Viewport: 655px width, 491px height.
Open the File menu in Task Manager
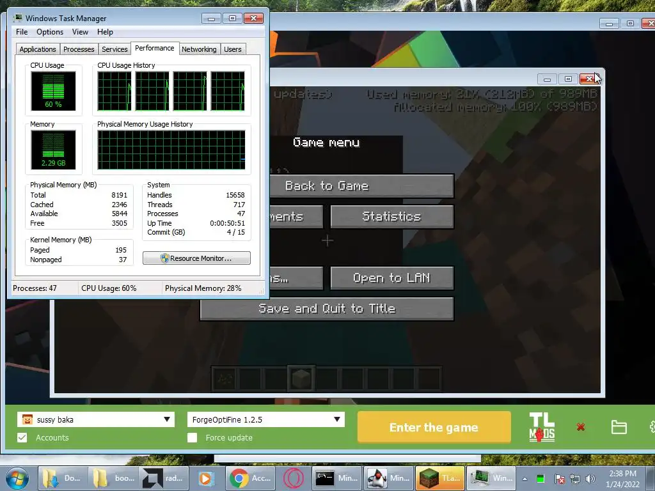coord(22,32)
